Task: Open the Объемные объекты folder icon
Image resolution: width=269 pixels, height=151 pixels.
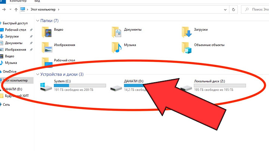Action: tap(187, 47)
